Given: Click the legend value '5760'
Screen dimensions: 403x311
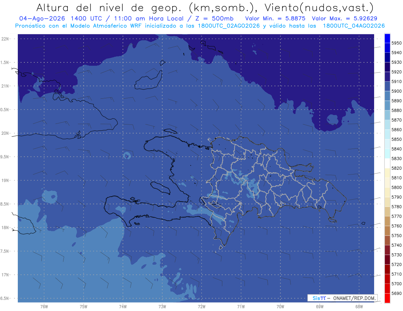Looking at the screenshot, I should pyautogui.click(x=396, y=226).
